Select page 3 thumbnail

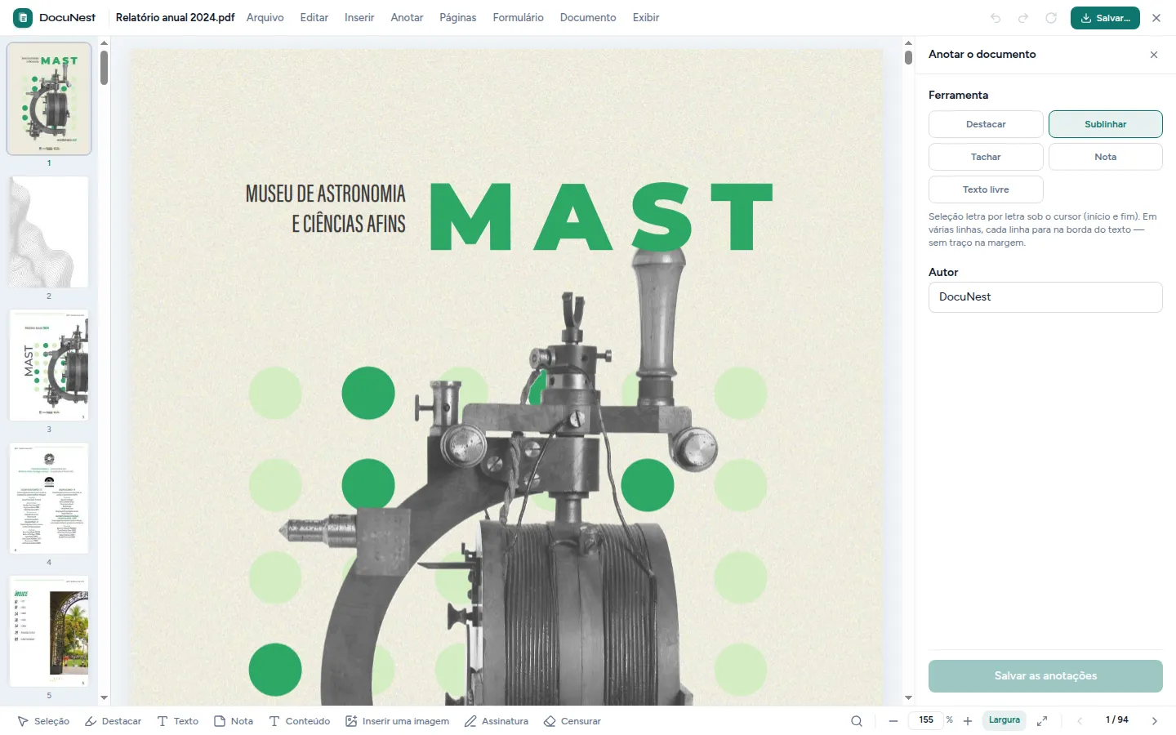click(x=49, y=365)
